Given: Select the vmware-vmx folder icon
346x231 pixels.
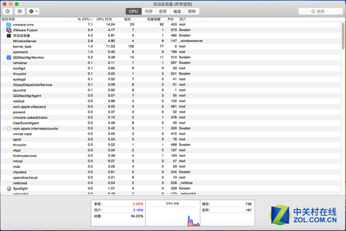Looking at the screenshot, I should 9,24.
